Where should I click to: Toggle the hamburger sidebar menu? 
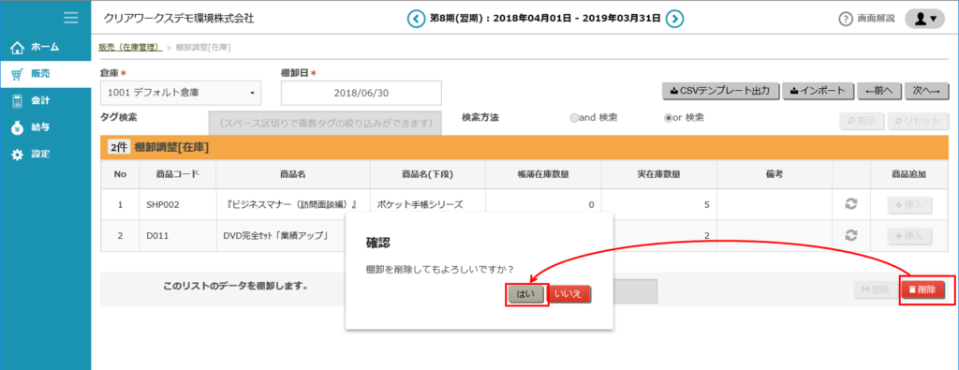tap(71, 19)
